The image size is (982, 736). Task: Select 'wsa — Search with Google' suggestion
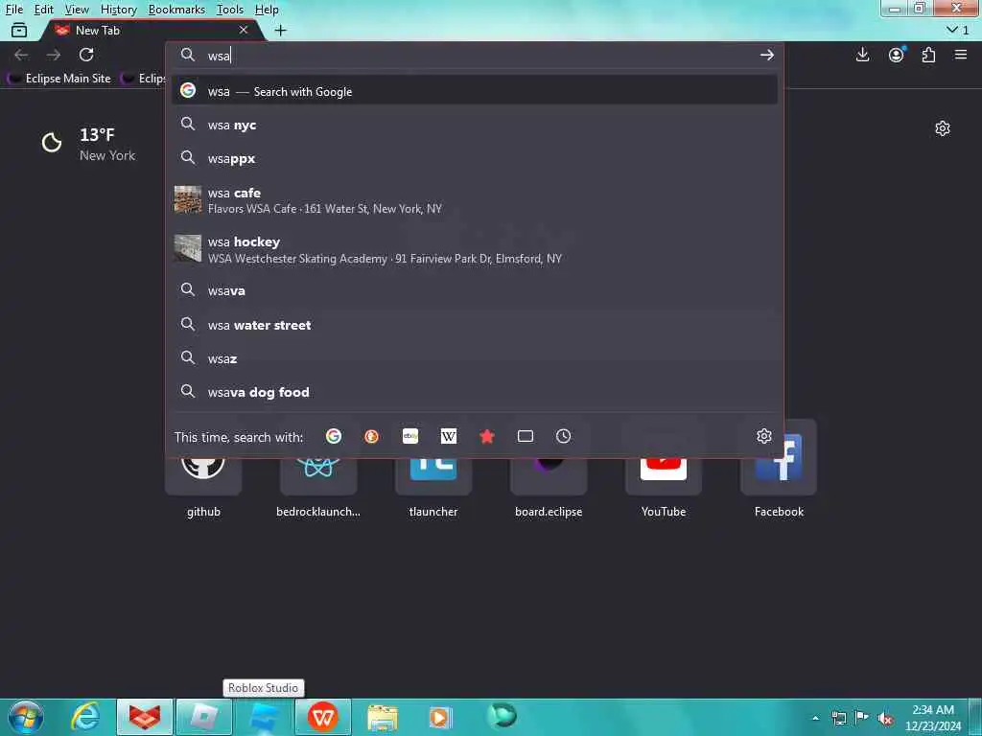[x=475, y=91]
